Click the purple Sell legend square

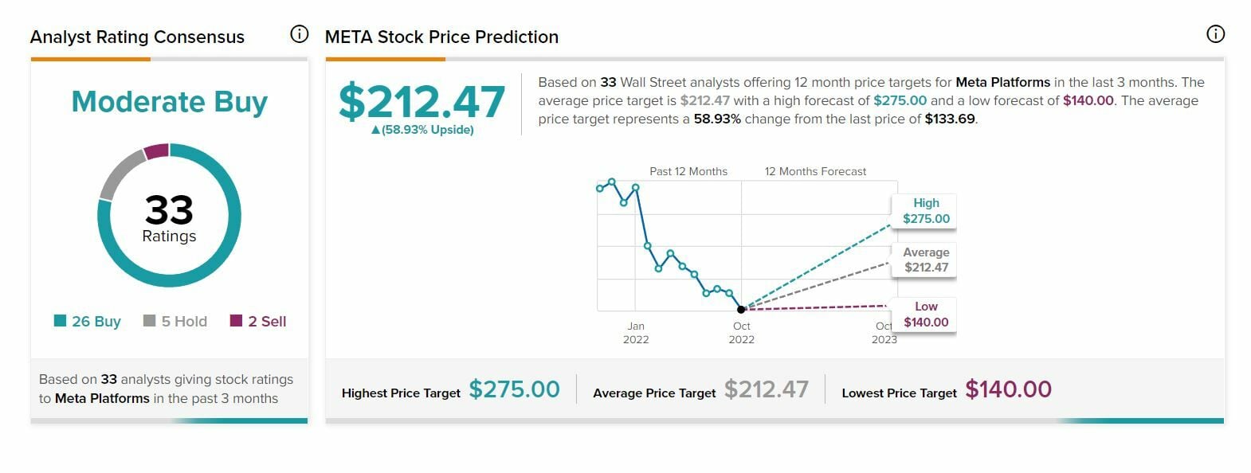click(236, 321)
